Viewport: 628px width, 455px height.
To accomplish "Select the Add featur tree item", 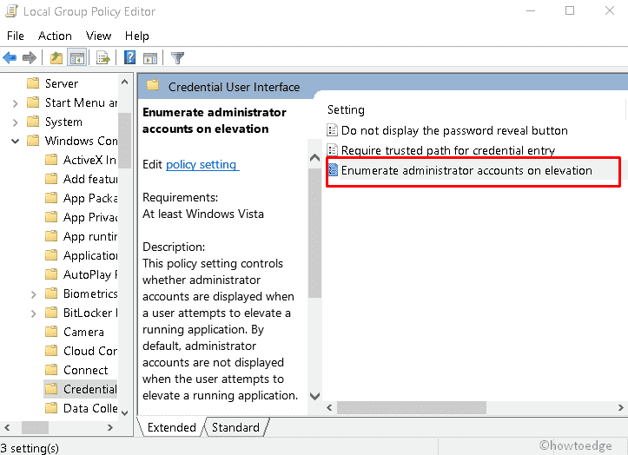I will [x=90, y=179].
